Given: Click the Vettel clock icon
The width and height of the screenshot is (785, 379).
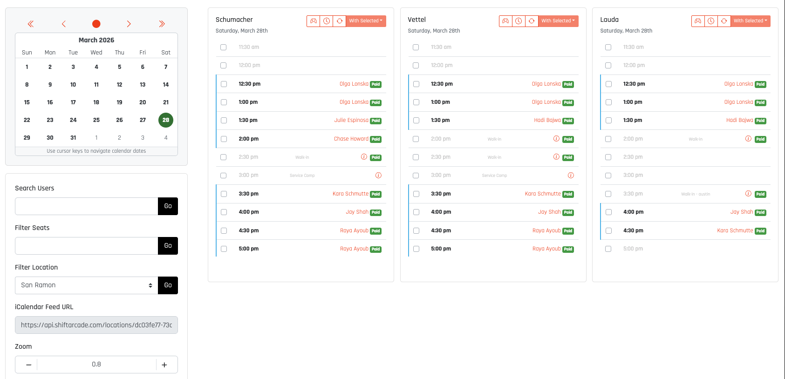Looking at the screenshot, I should click(519, 21).
